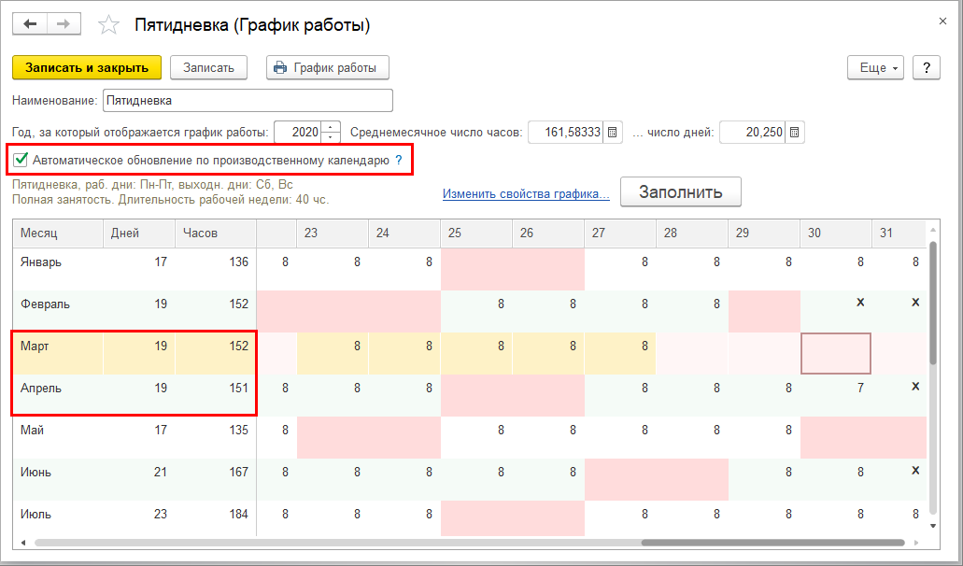Close the Пятидневка window
The image size is (963, 566).
(942, 21)
